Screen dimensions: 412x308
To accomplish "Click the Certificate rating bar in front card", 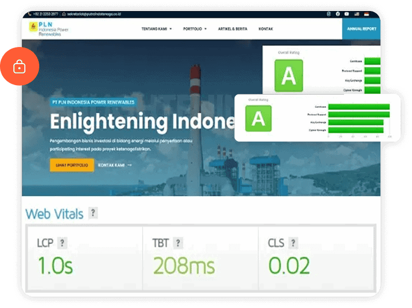I will (x=359, y=107).
